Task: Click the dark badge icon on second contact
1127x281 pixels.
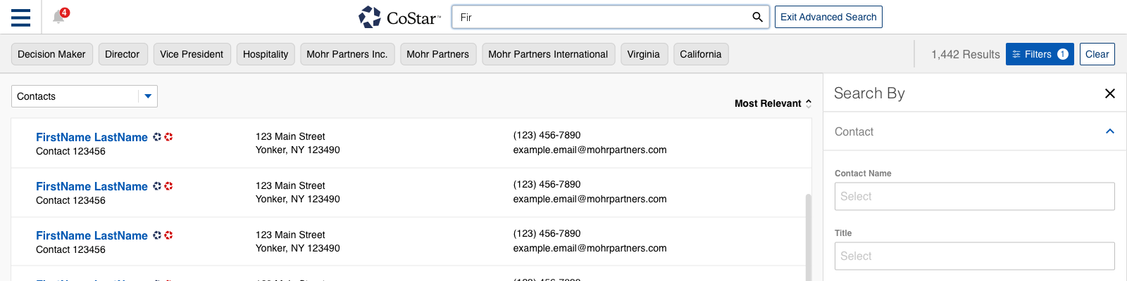Action: 157,186
